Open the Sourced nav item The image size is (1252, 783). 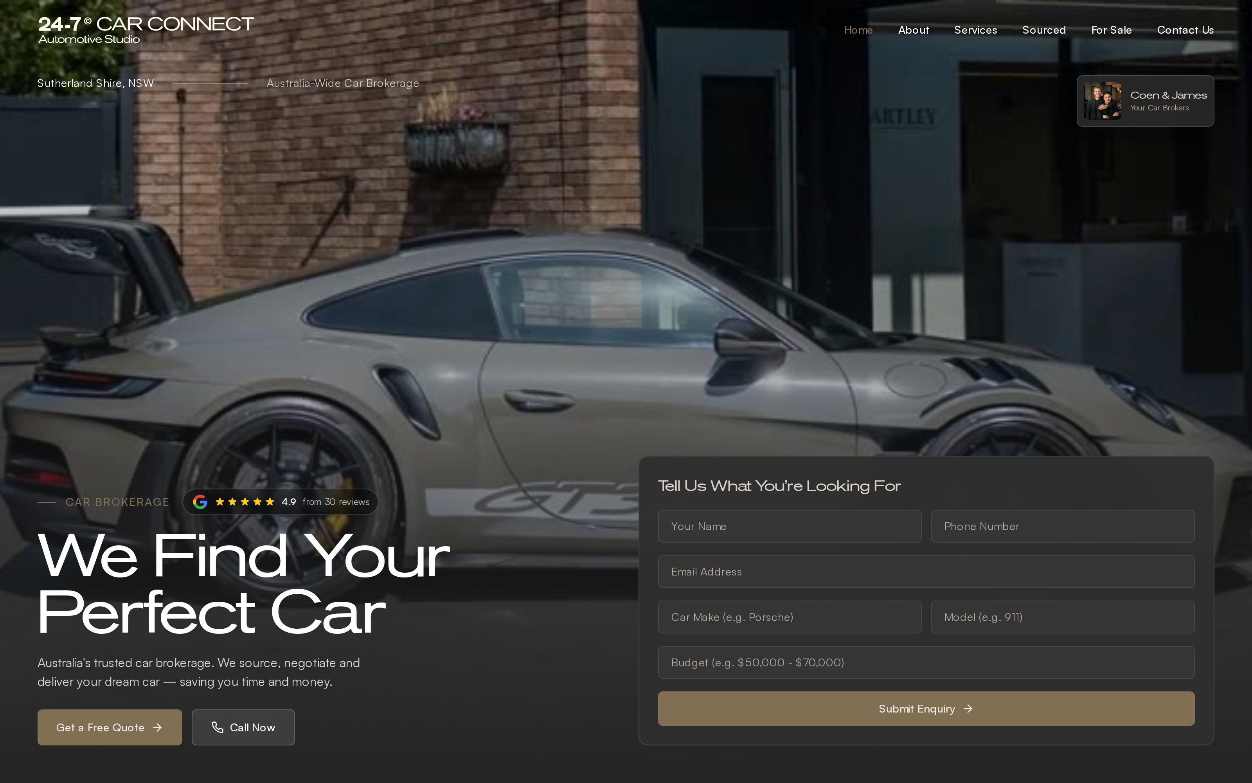tap(1043, 30)
